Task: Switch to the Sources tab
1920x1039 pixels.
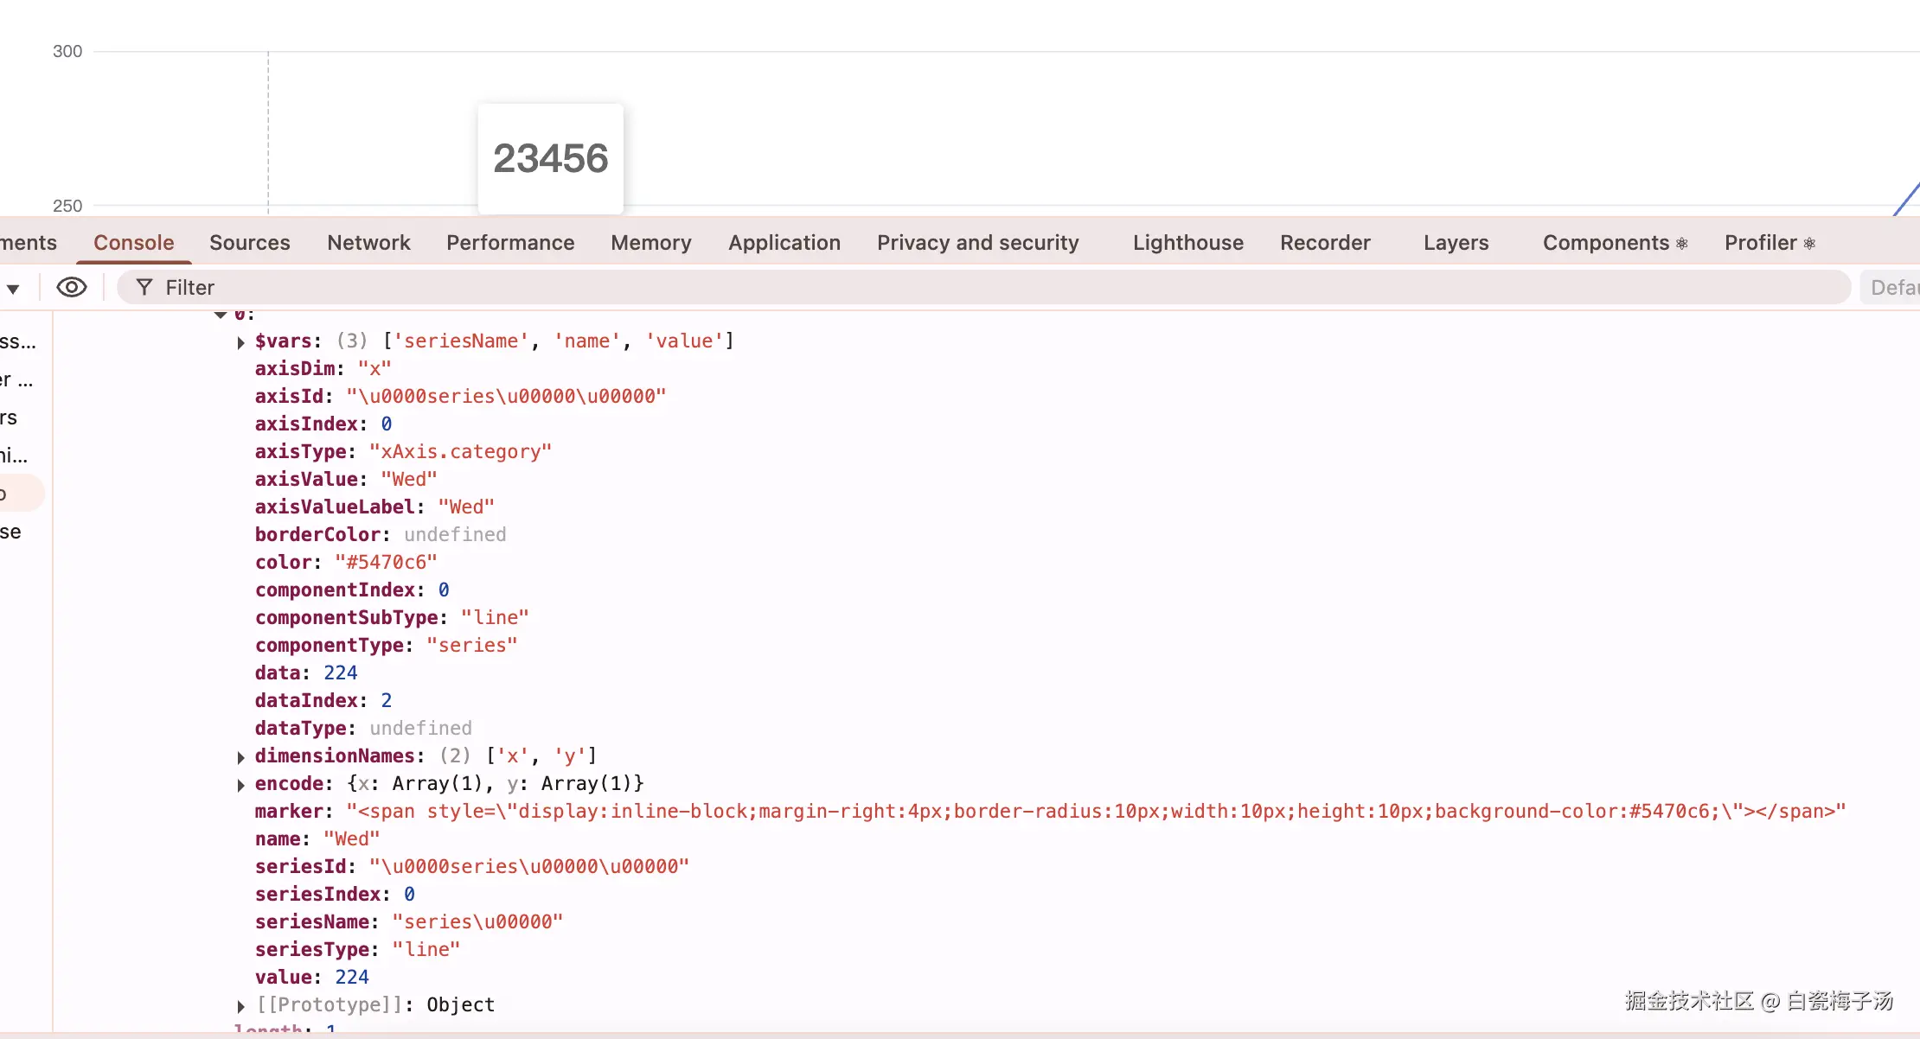Action: click(249, 243)
